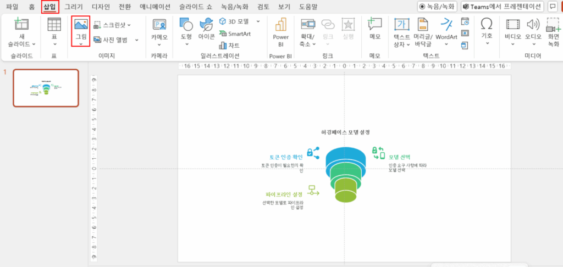This screenshot has height=267, width=563.
Task: Click the Power BI icon
Action: 281,24
